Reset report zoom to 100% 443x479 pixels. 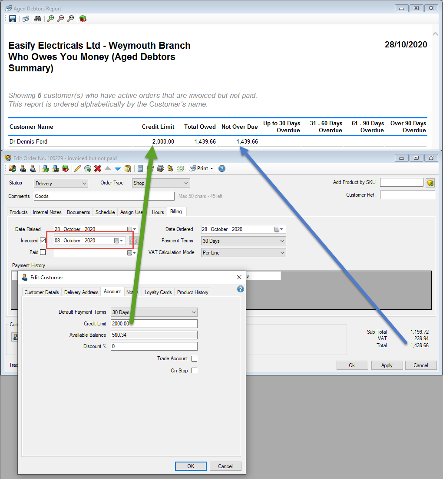pos(70,19)
